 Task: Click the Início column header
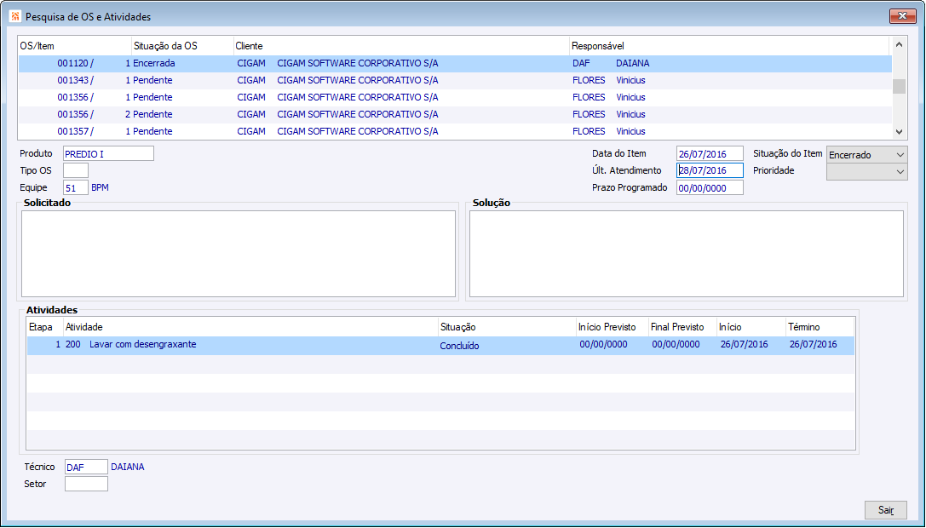pos(751,327)
